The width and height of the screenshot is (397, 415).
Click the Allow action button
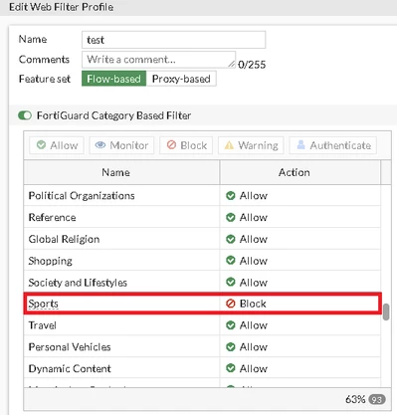point(57,145)
